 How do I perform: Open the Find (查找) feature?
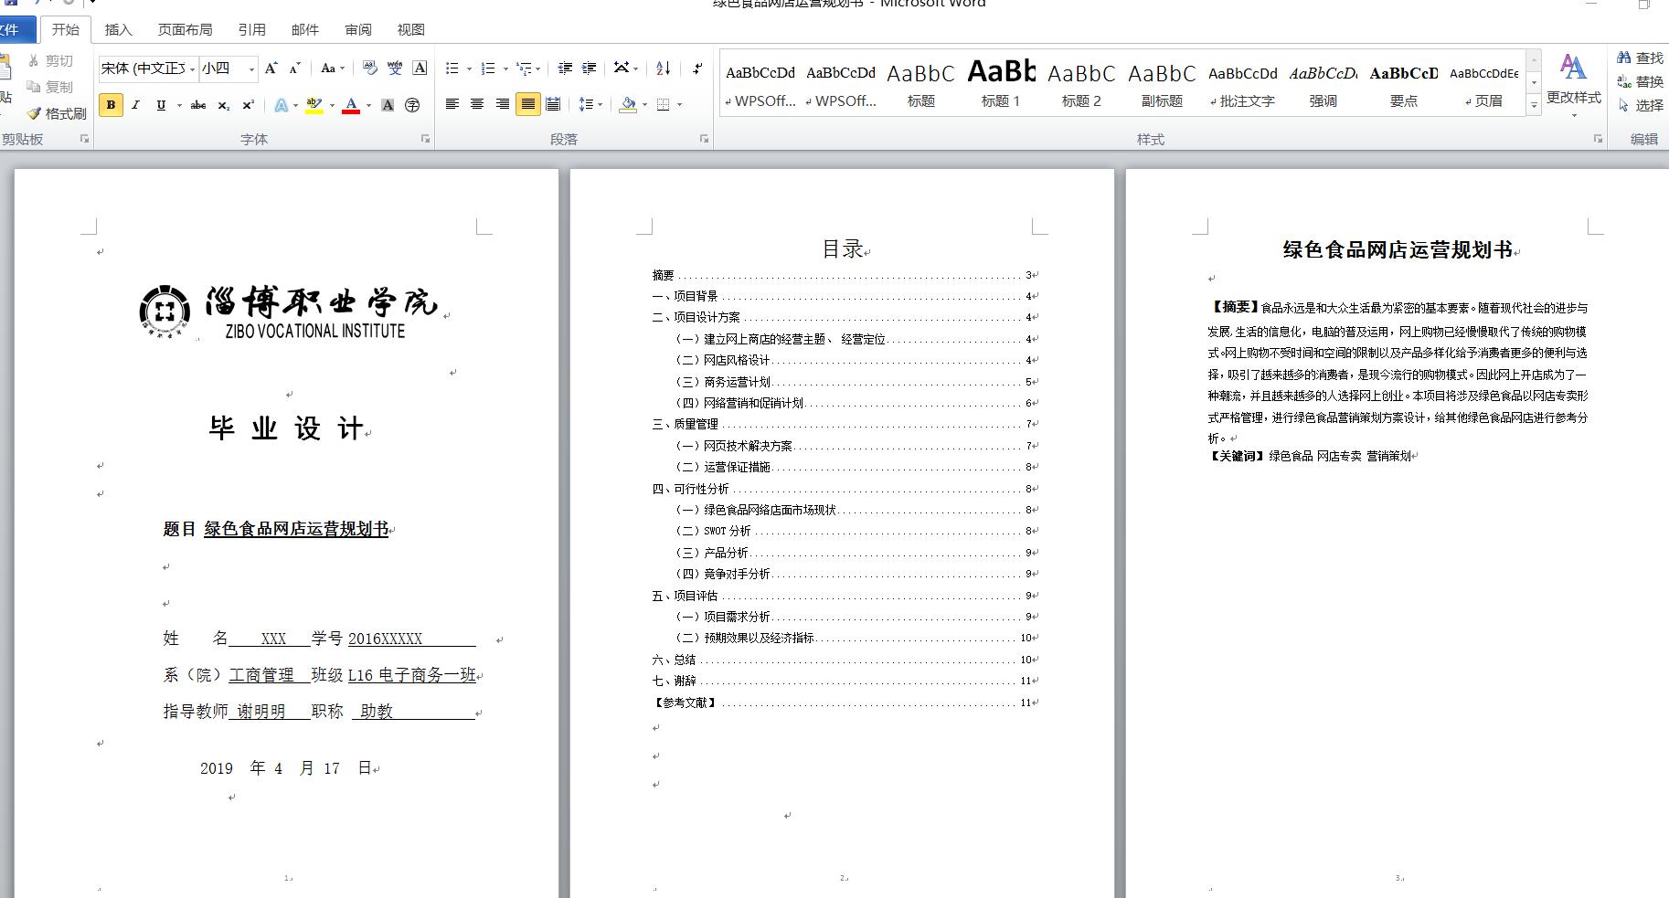coord(1641,56)
